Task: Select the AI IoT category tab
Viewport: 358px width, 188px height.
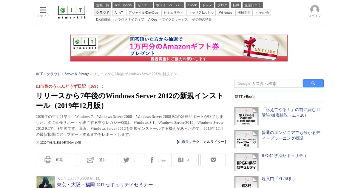Action: point(119,13)
